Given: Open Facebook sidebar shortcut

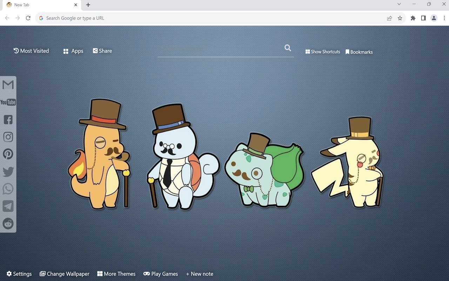Looking at the screenshot, I should (8, 119).
